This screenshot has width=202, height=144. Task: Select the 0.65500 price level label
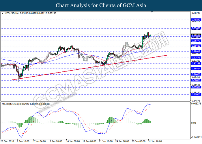tap(196, 87)
